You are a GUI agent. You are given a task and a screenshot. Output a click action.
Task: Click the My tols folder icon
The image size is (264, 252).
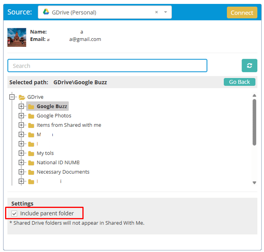(x=31, y=153)
